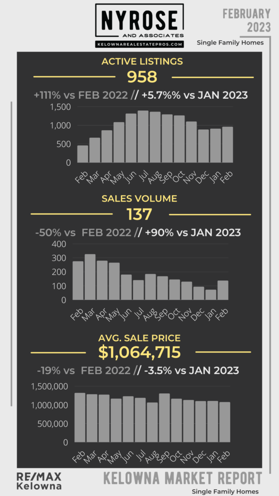Image resolution: width=279 pixels, height=496 pixels.
Task: Click the Kelowna Market Report footer title
Action: tap(183, 478)
